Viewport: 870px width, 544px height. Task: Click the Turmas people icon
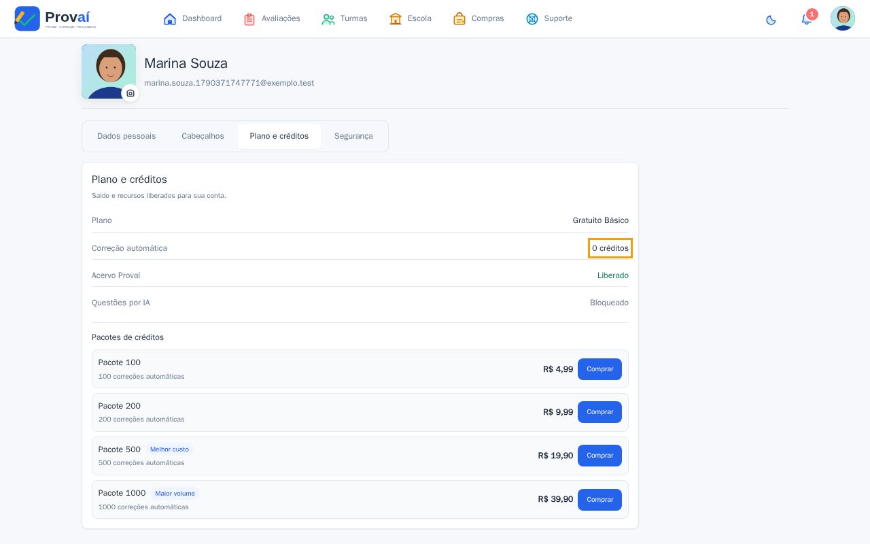(328, 19)
